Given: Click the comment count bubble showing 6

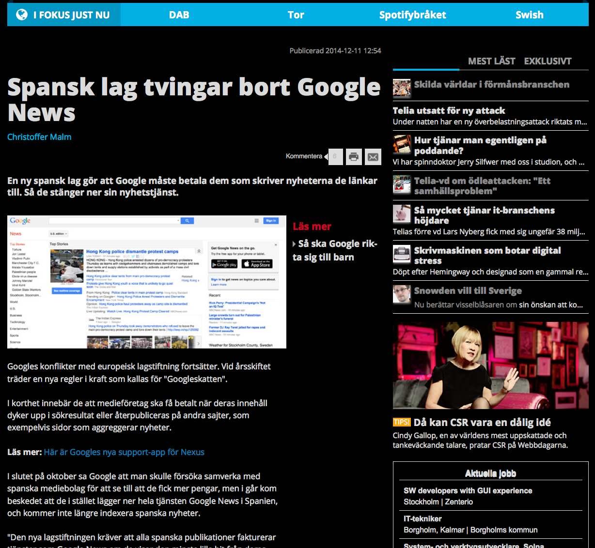Looking at the screenshot, I should [x=335, y=157].
